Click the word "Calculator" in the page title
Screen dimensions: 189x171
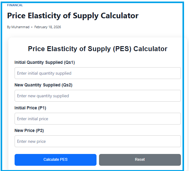click(119, 16)
